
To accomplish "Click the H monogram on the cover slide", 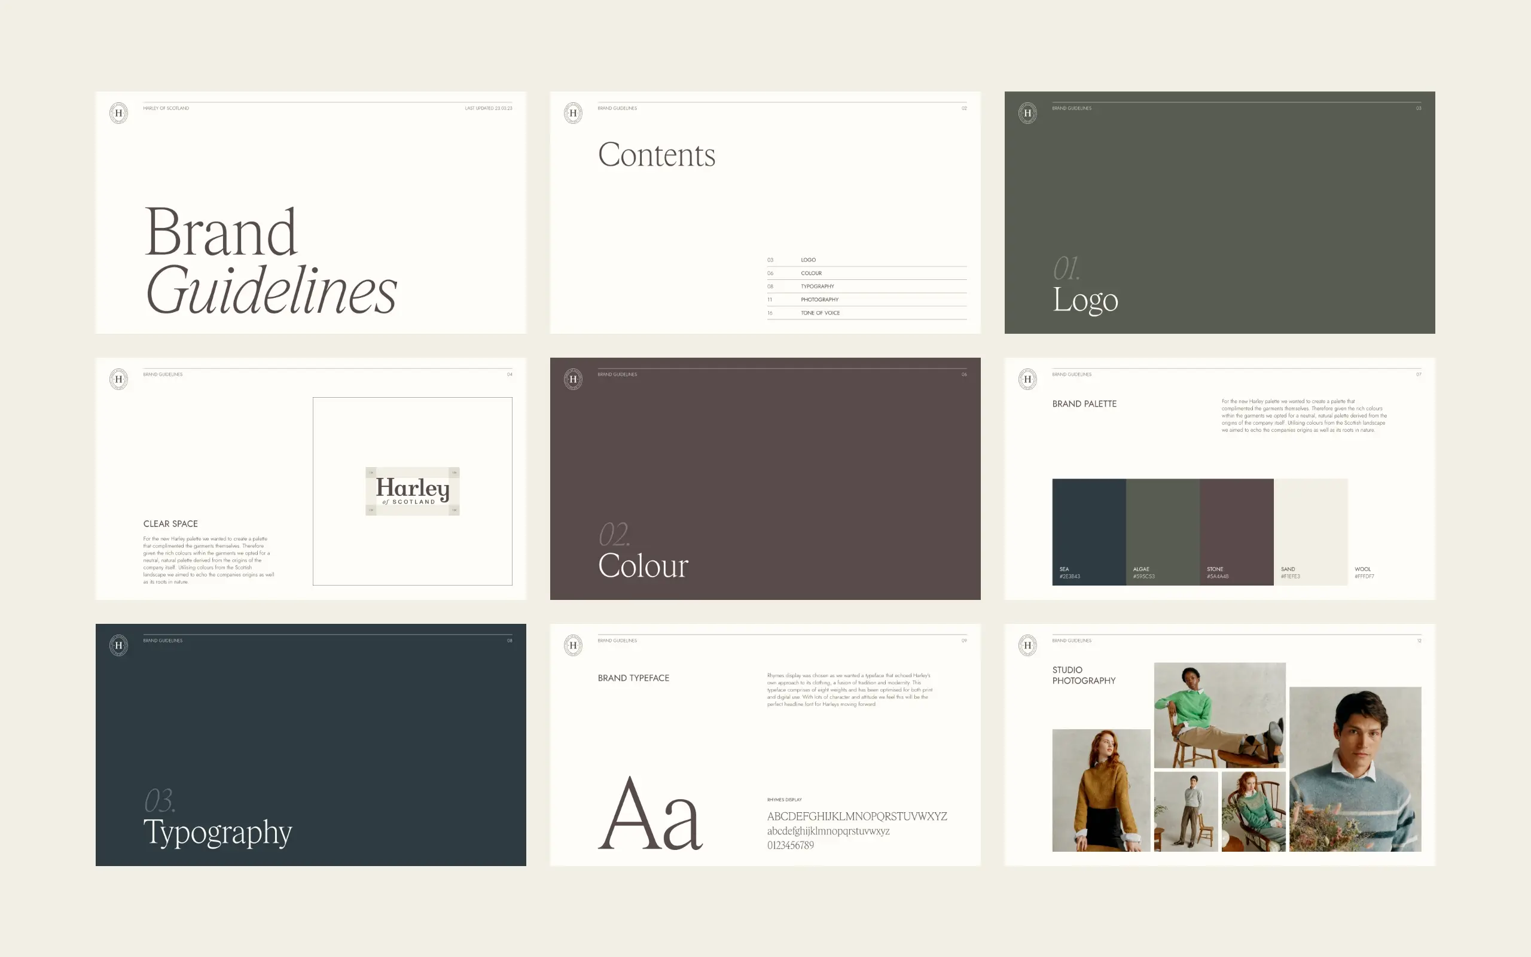I will point(118,113).
